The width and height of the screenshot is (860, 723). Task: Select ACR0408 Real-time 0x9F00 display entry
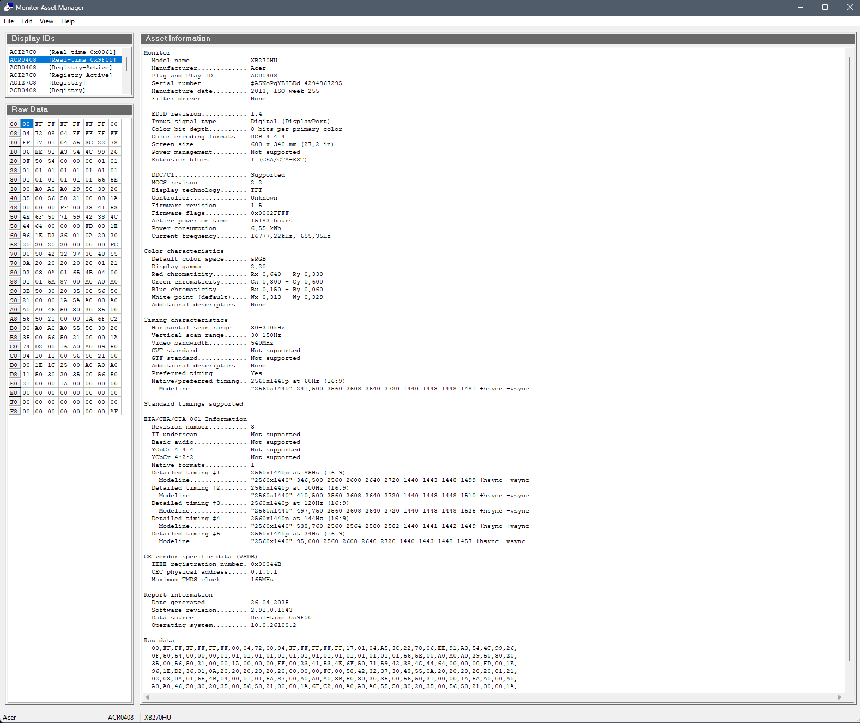coord(65,60)
